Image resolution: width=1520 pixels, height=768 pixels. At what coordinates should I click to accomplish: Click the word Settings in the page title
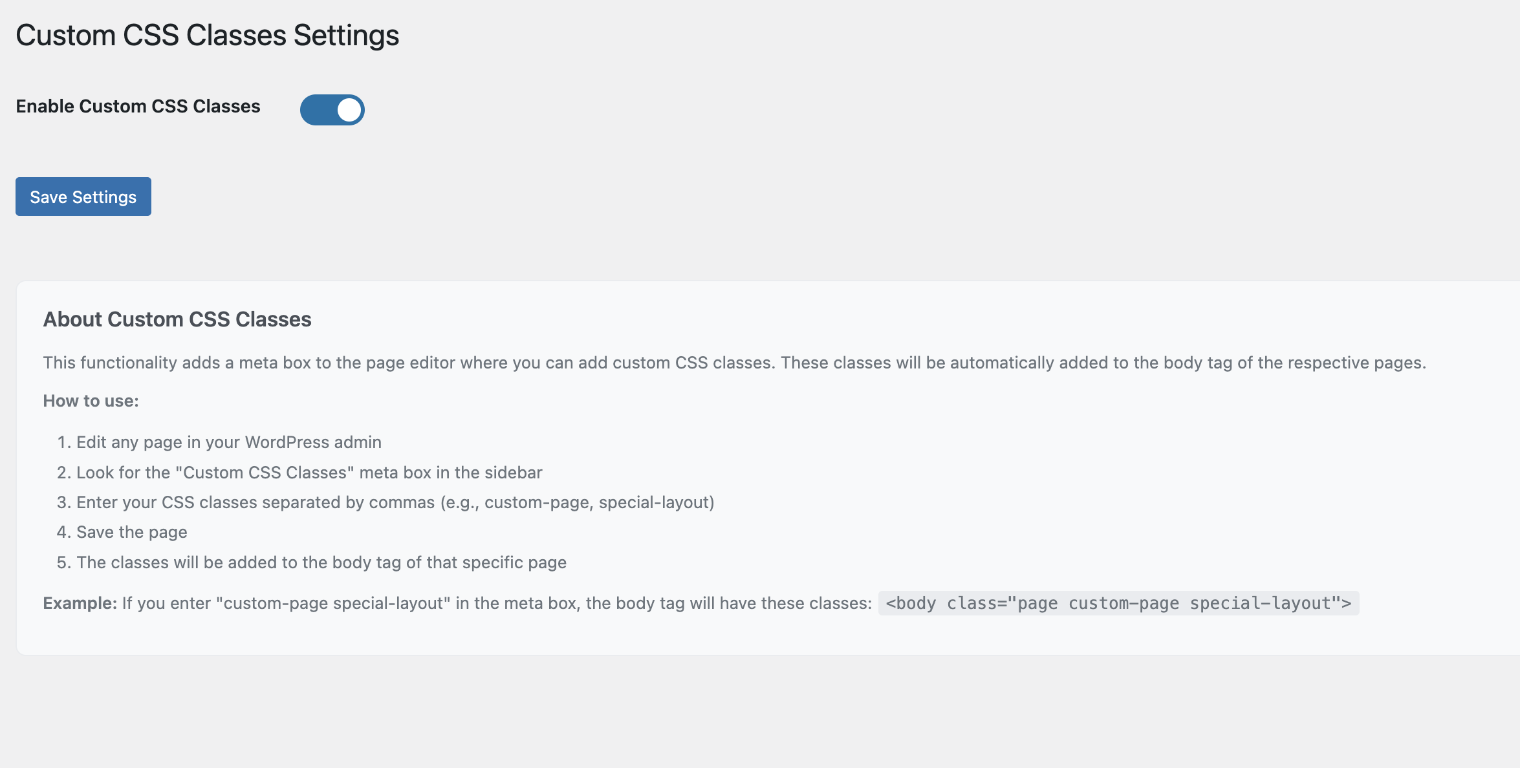346,36
